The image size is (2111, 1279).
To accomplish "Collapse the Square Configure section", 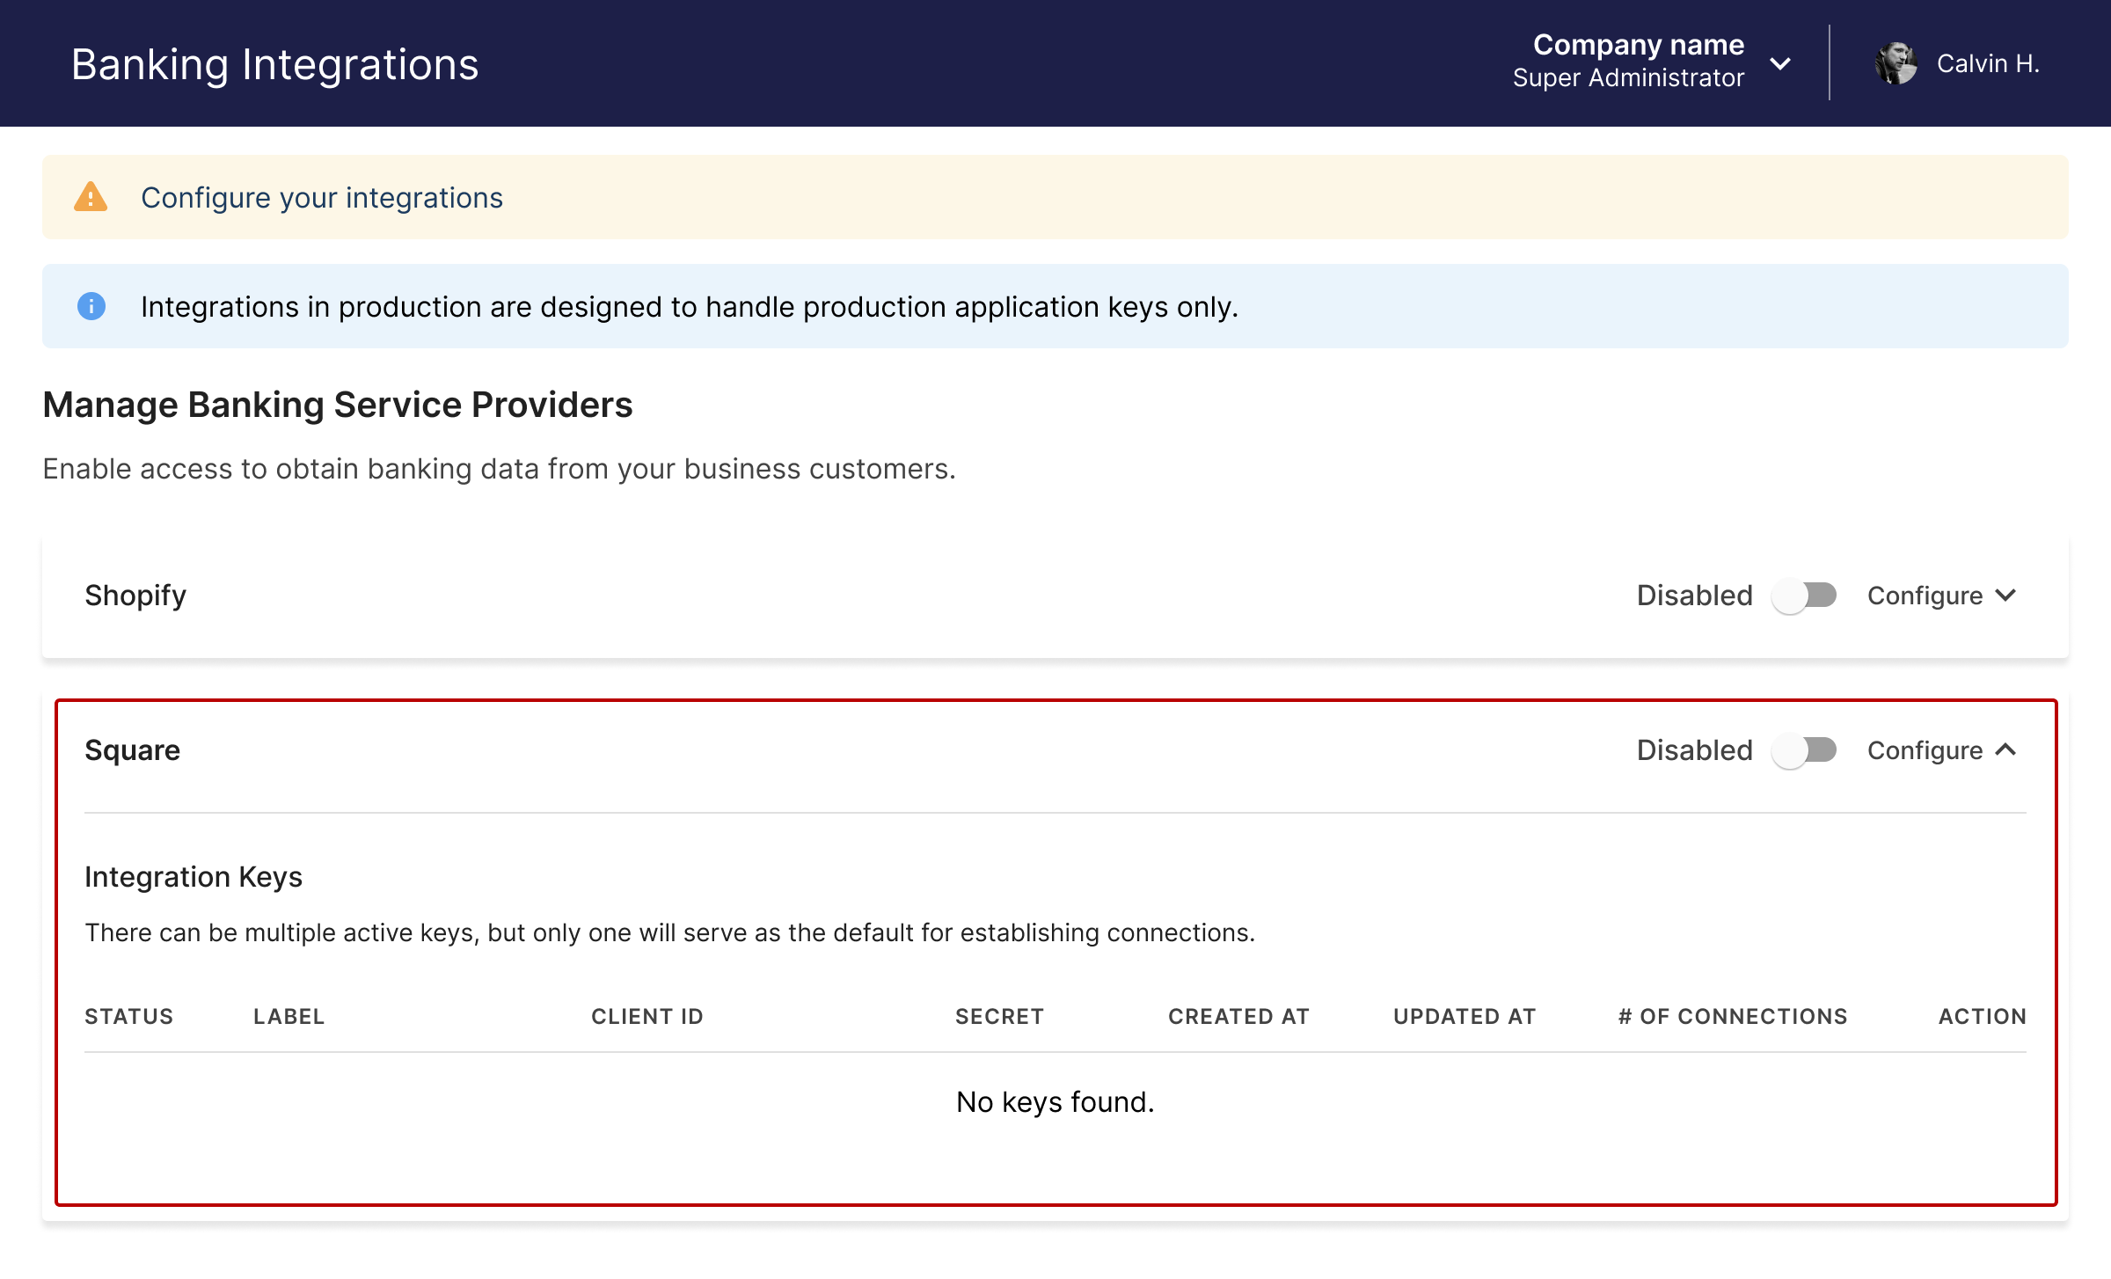I will click(1942, 750).
